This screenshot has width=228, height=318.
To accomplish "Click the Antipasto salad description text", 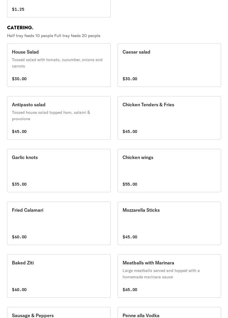I will tap(51, 116).
